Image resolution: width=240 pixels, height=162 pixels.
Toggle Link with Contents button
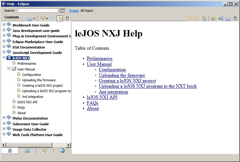60,18
